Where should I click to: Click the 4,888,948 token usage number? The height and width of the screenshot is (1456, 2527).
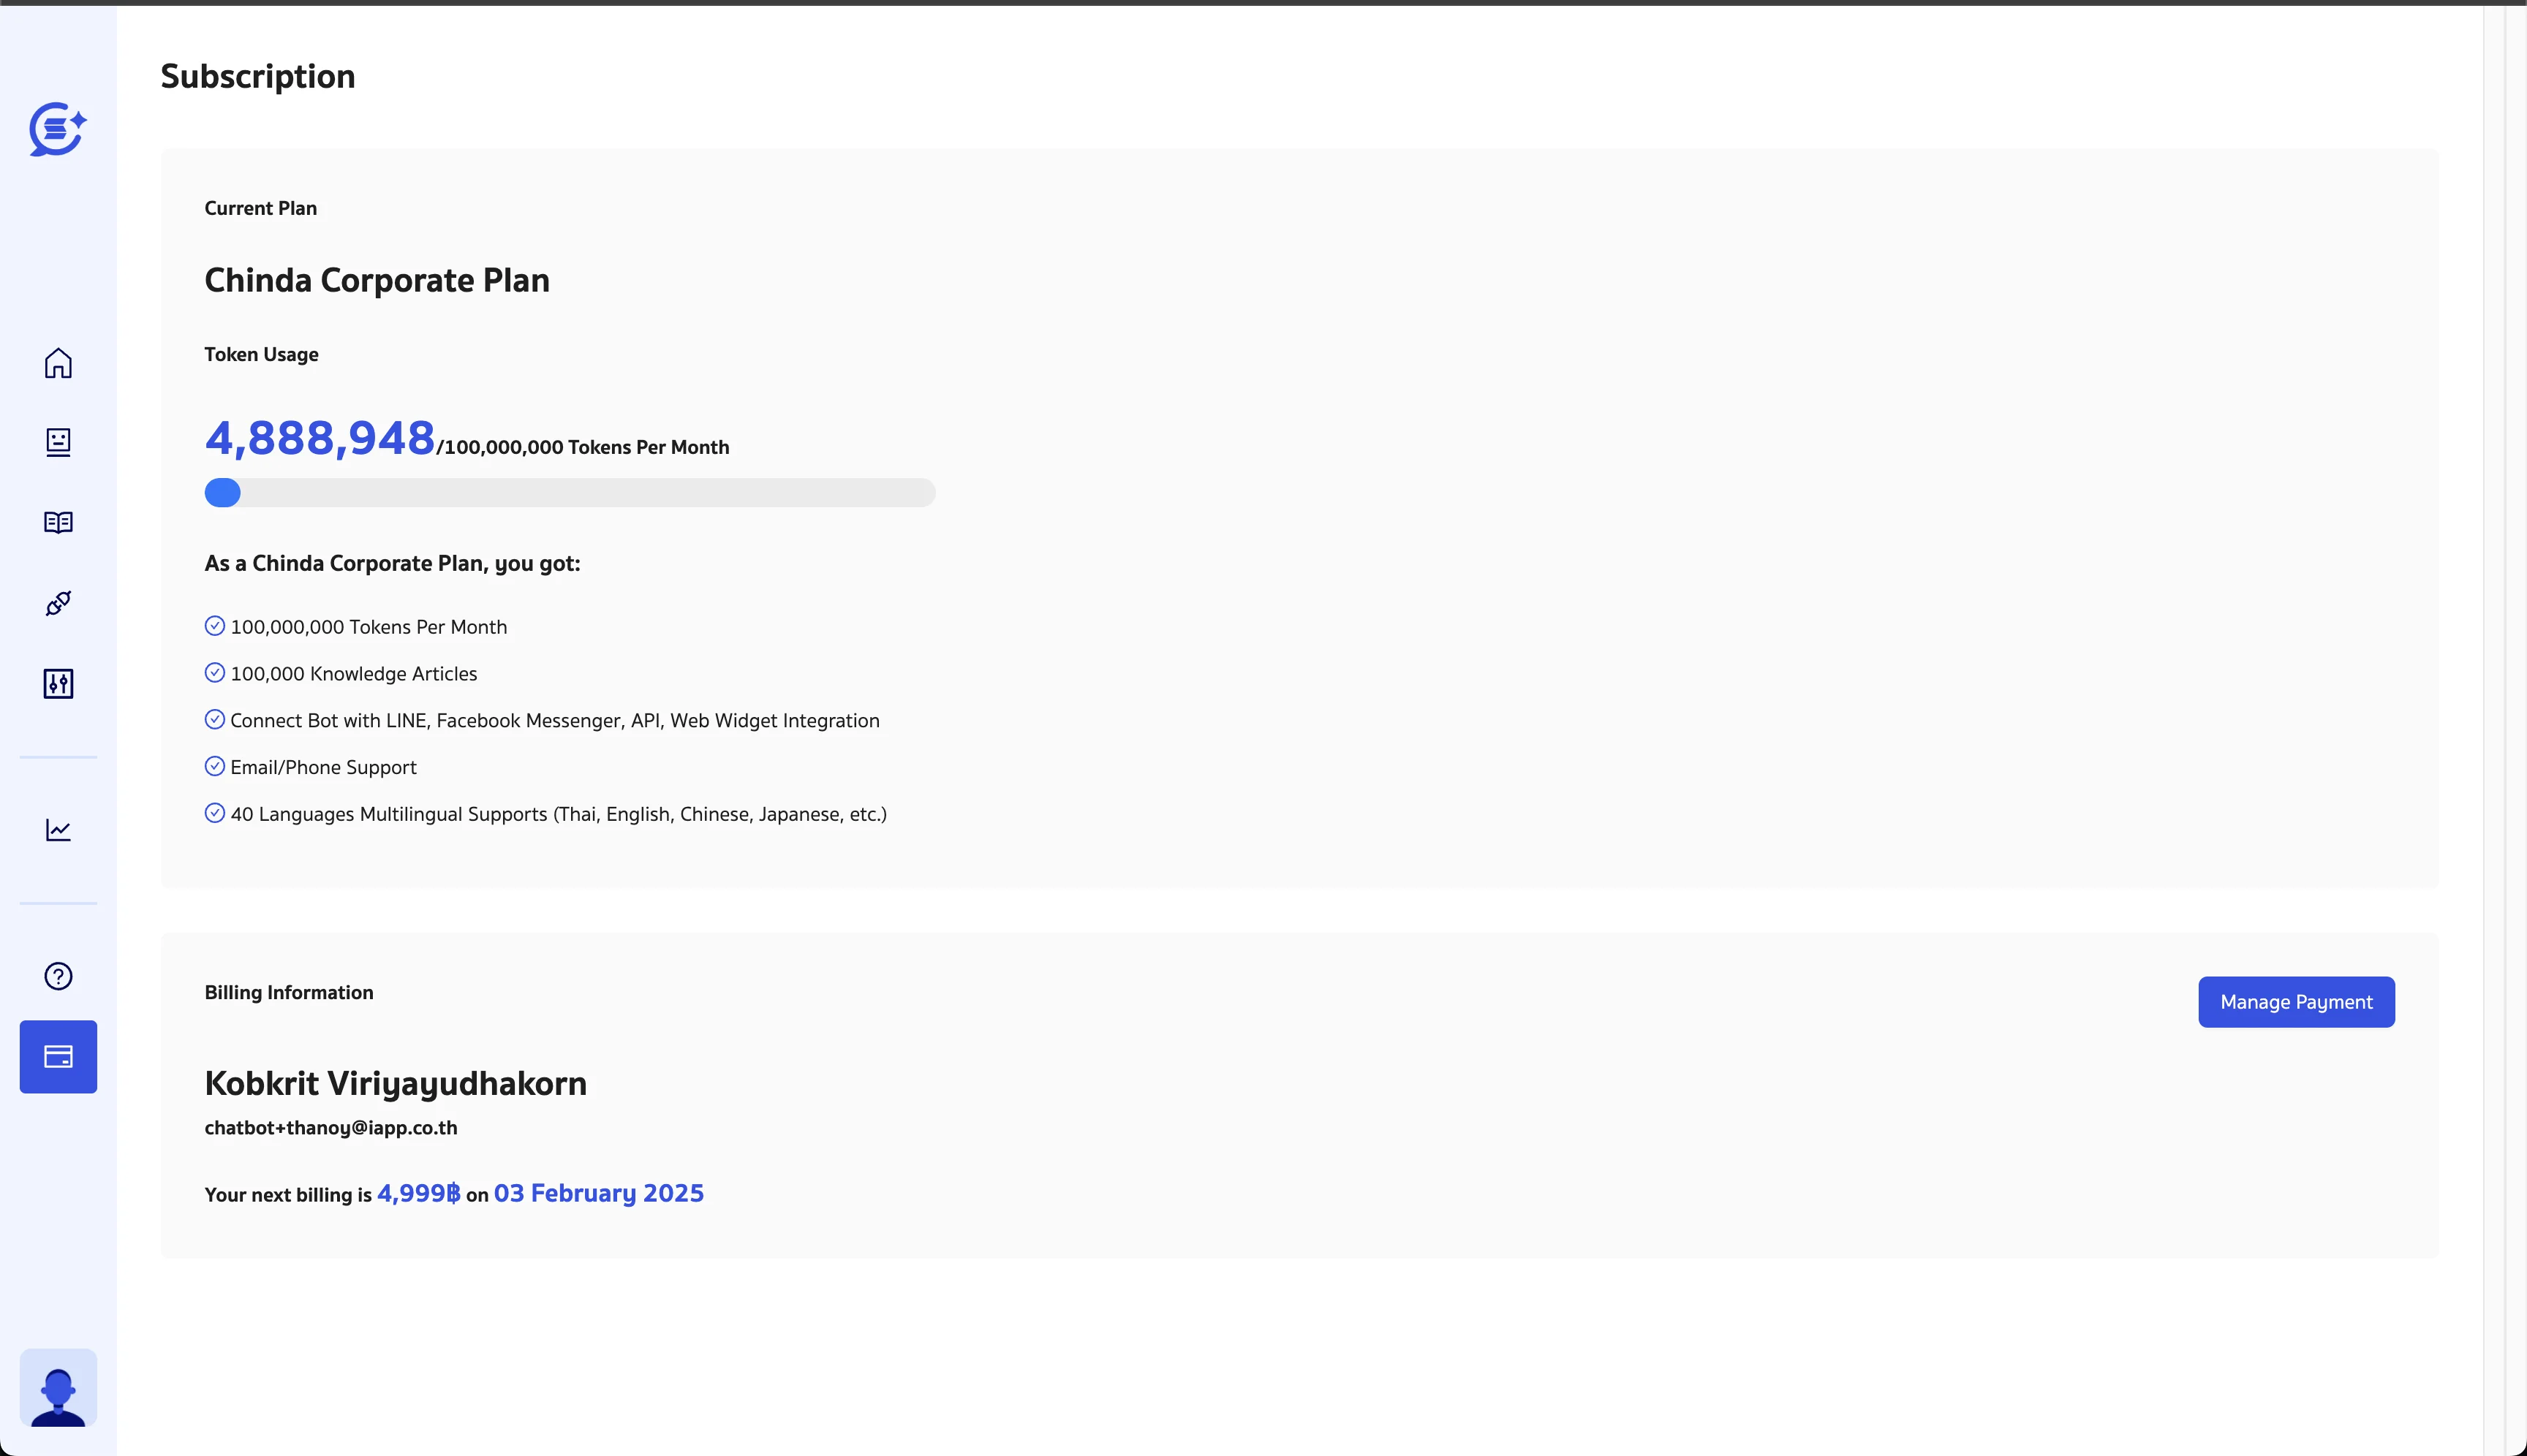pyautogui.click(x=320, y=438)
